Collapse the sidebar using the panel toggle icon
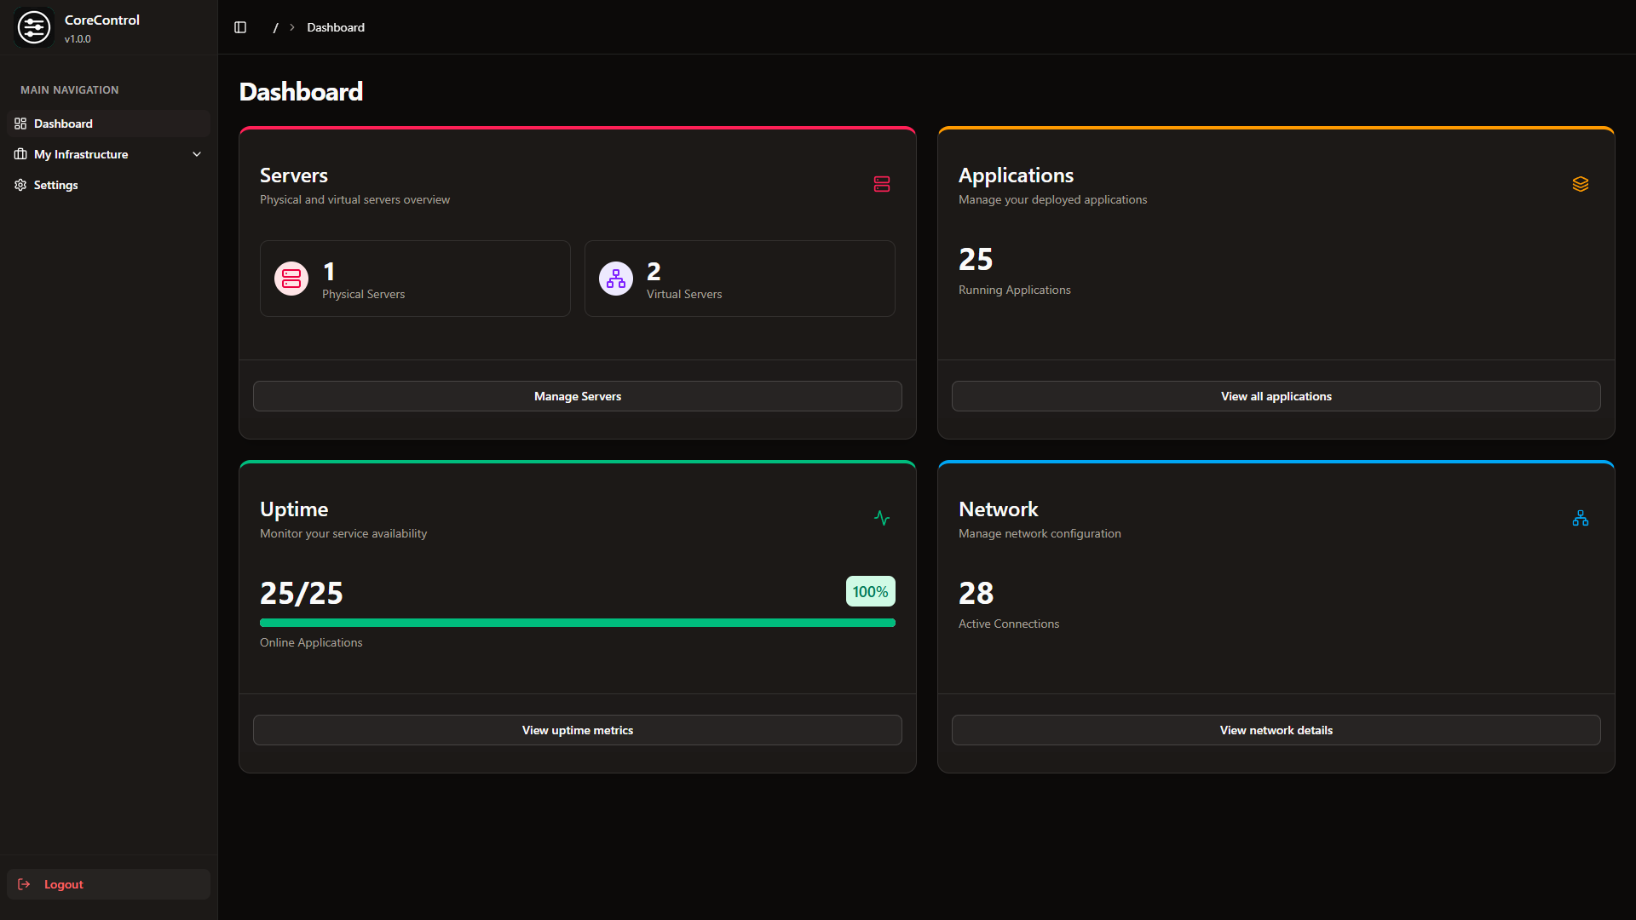 [240, 27]
